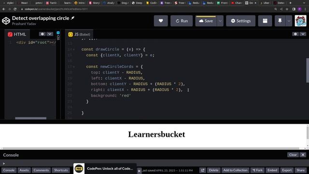Reload the browser page
Screen dimensions: 309x174
tap(15, 9)
